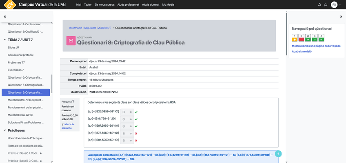Open the dropdown for key [e,n]=[1294,5959=59*101]
This screenshot has width=346, height=163.
coord(127,140)
